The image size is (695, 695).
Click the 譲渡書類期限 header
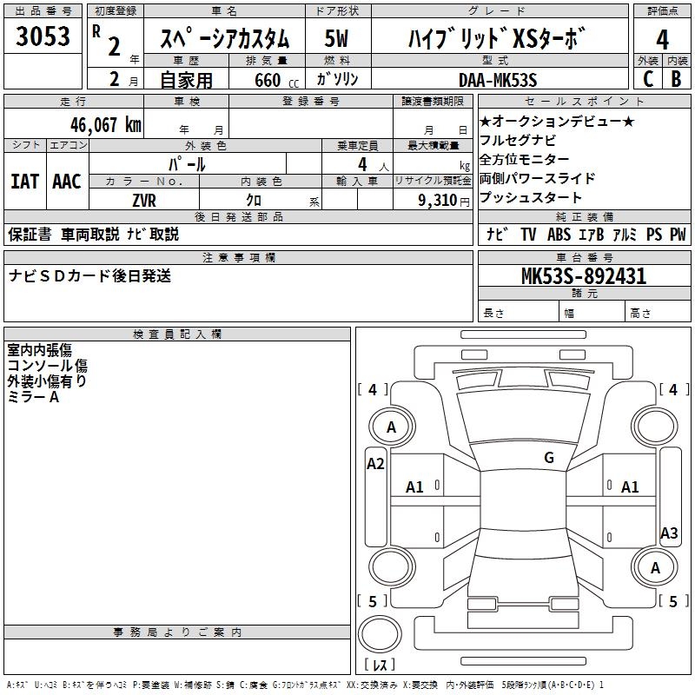tap(433, 101)
